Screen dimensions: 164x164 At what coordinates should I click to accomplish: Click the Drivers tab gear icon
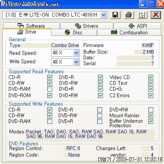[x=78, y=26]
